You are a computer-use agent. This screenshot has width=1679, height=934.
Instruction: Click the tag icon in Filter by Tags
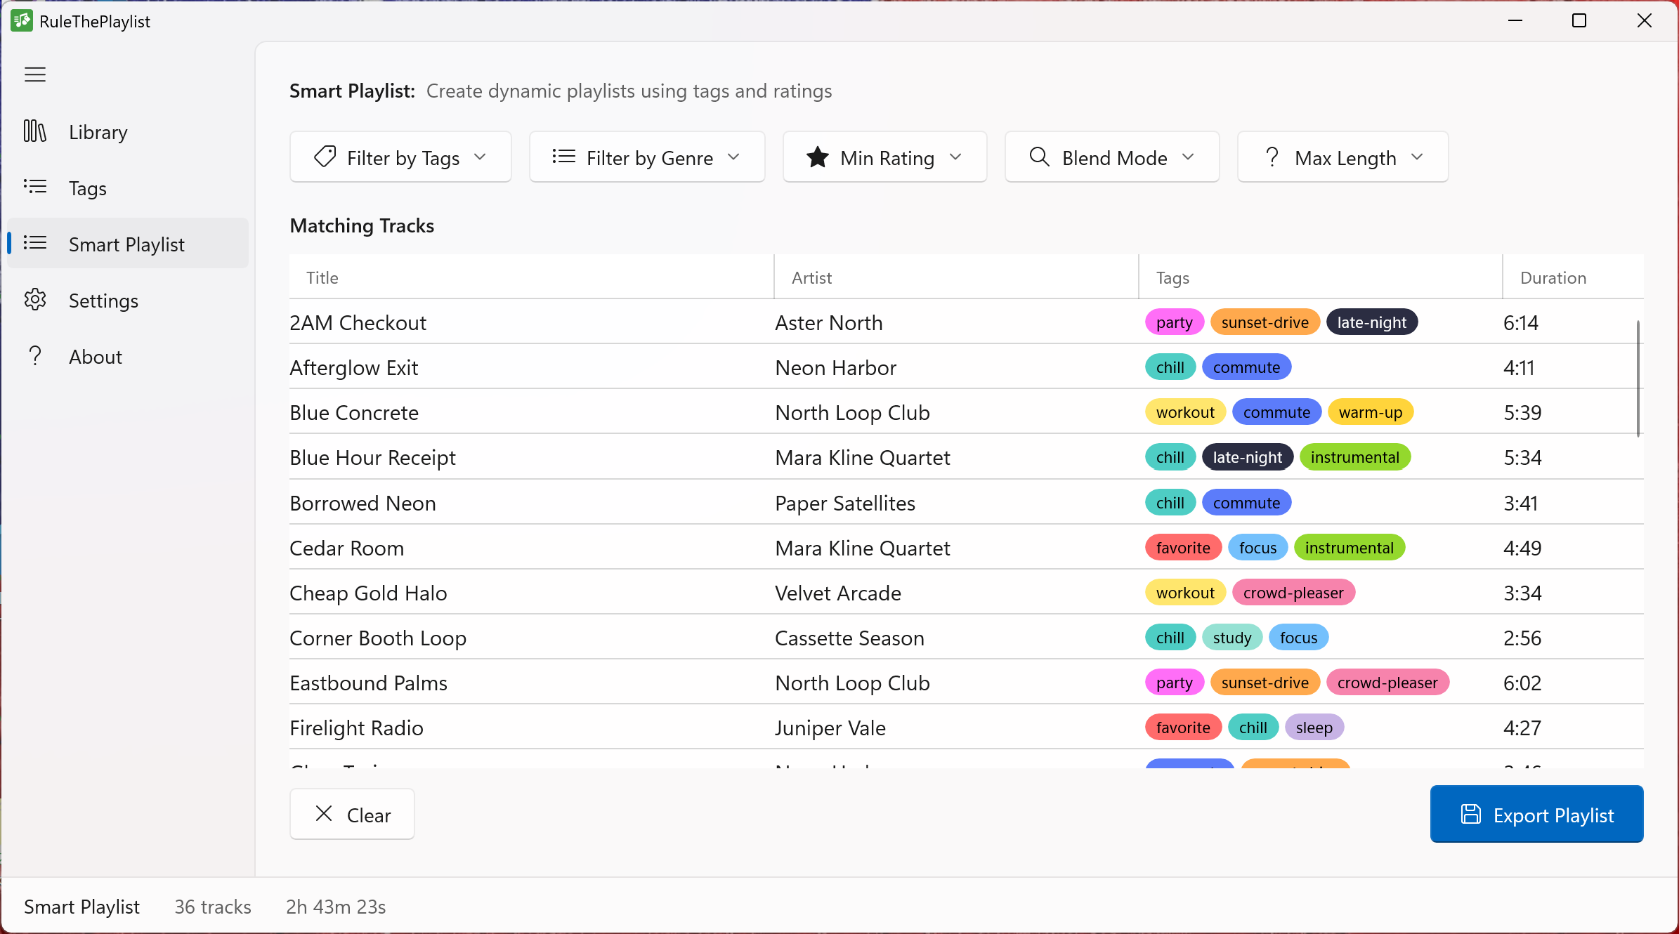323,157
